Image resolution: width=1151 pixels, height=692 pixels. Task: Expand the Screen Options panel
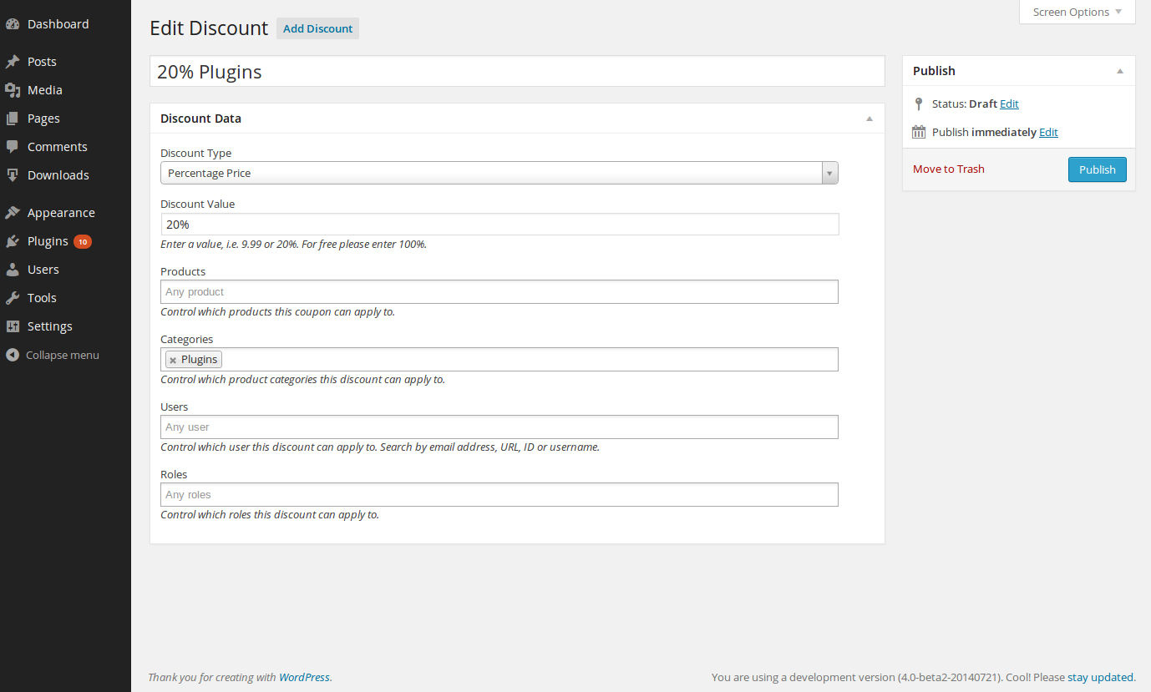(x=1077, y=12)
